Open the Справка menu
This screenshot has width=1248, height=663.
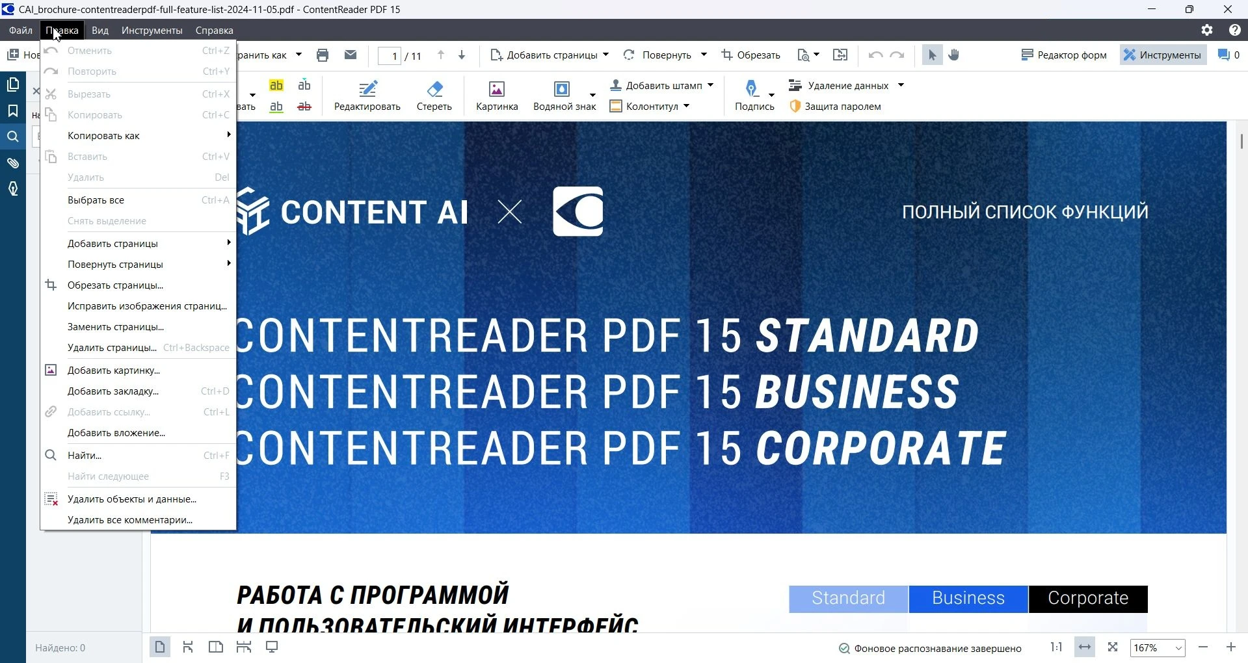214,31
